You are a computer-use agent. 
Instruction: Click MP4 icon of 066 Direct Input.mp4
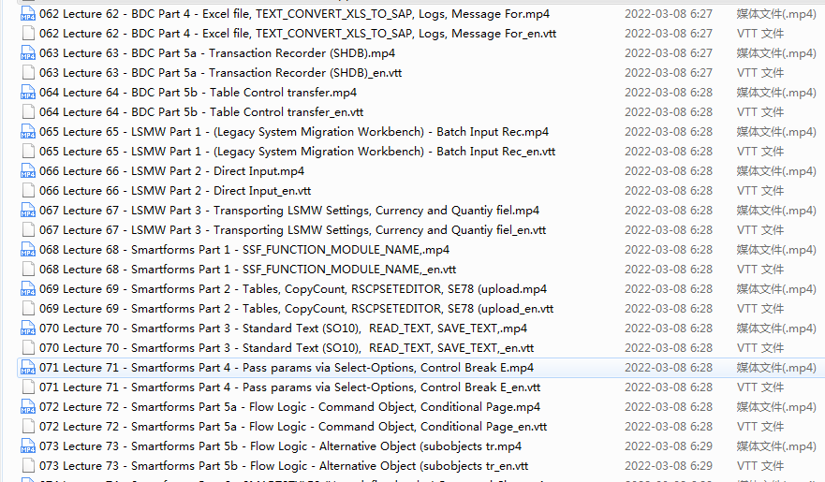click(x=28, y=171)
